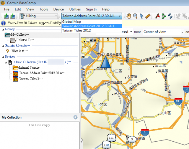Screen dimensions: 189x149
Task: Choose Taiwan Tides 2012 from list
Action: click(92, 30)
